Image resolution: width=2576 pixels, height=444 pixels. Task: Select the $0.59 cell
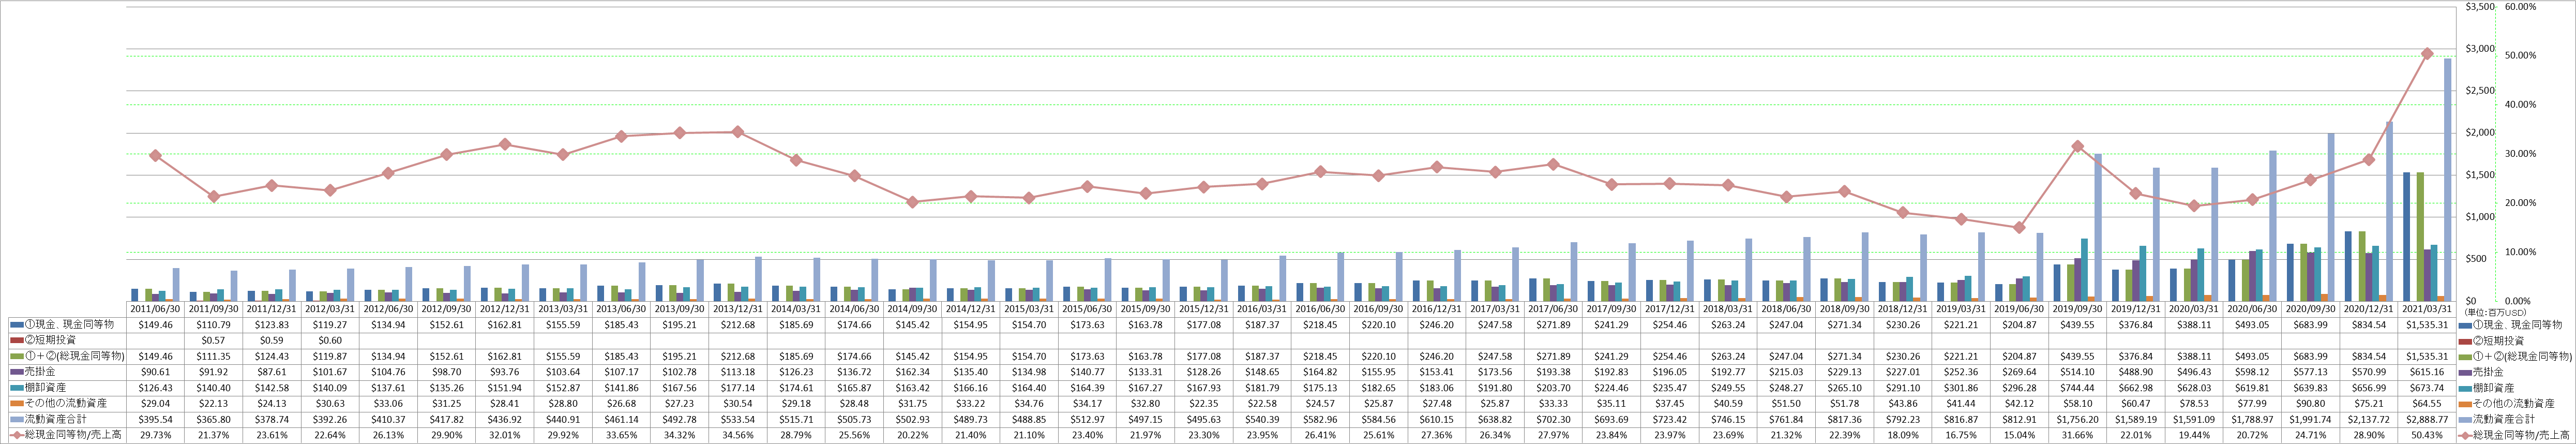coord(271,341)
